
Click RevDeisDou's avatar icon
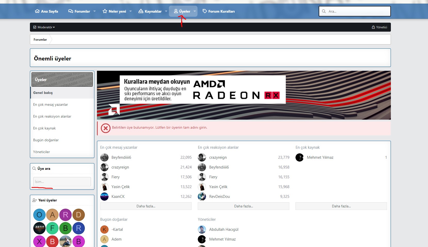[202, 197]
